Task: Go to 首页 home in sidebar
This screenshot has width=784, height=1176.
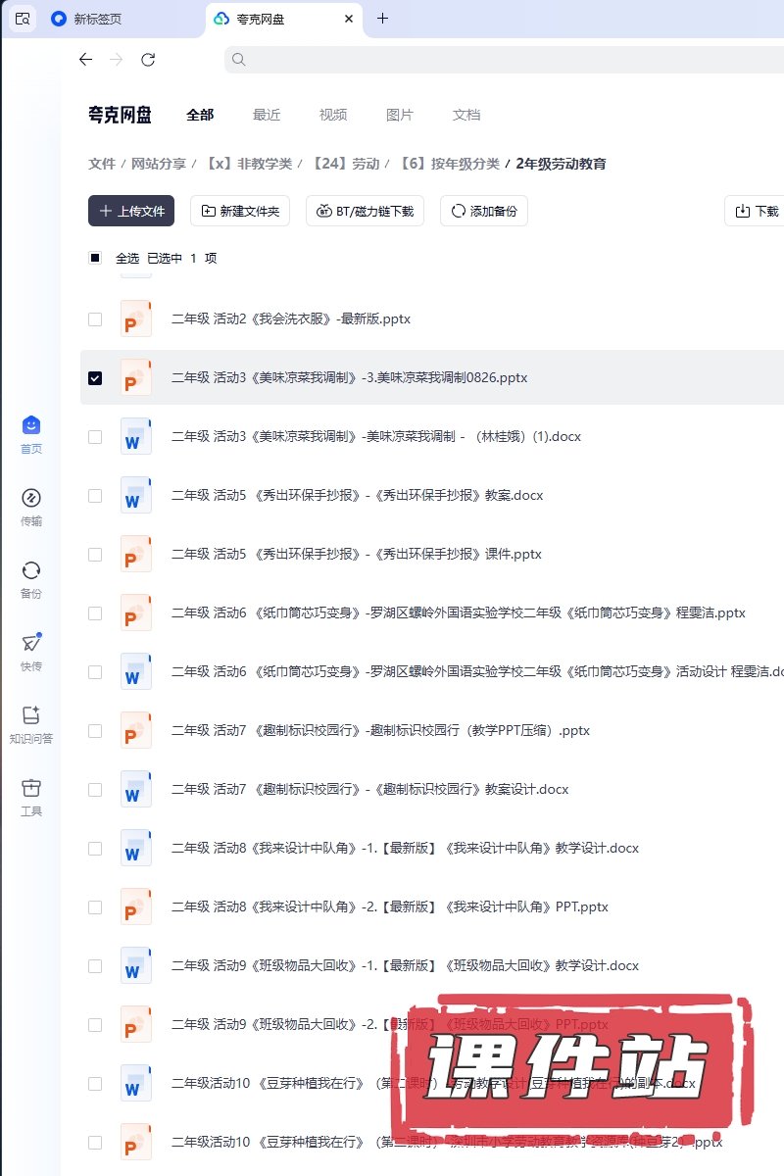Action: pos(31,425)
